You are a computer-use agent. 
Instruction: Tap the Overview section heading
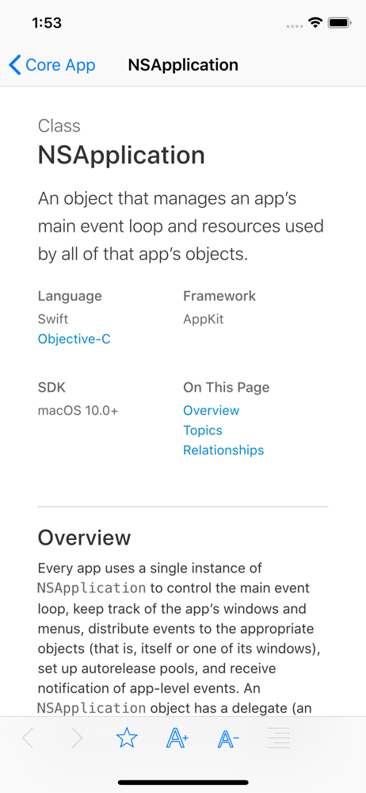tap(85, 538)
